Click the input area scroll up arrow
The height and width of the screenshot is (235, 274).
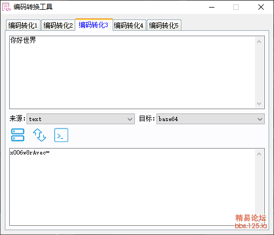pos(259,42)
